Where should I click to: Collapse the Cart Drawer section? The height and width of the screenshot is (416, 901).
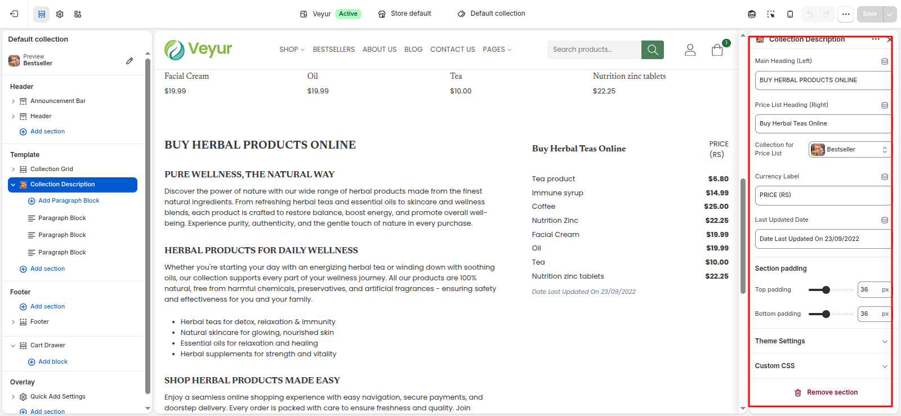pyautogui.click(x=13, y=346)
